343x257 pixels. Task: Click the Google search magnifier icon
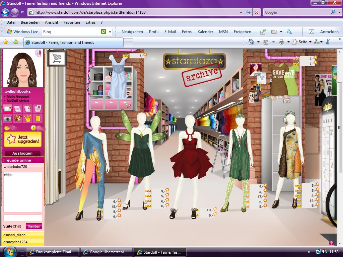(x=333, y=12)
